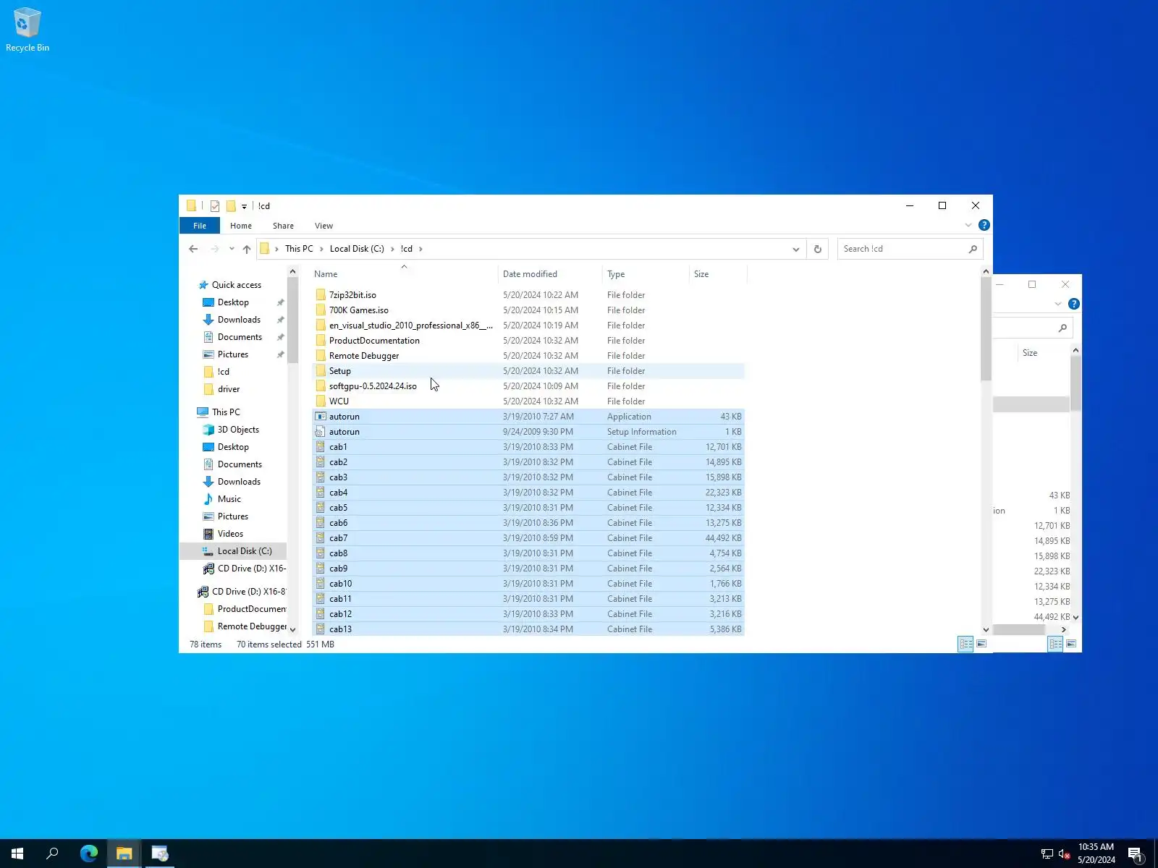
Task: Expand the !cd breadcrumb chevron
Action: (x=420, y=249)
